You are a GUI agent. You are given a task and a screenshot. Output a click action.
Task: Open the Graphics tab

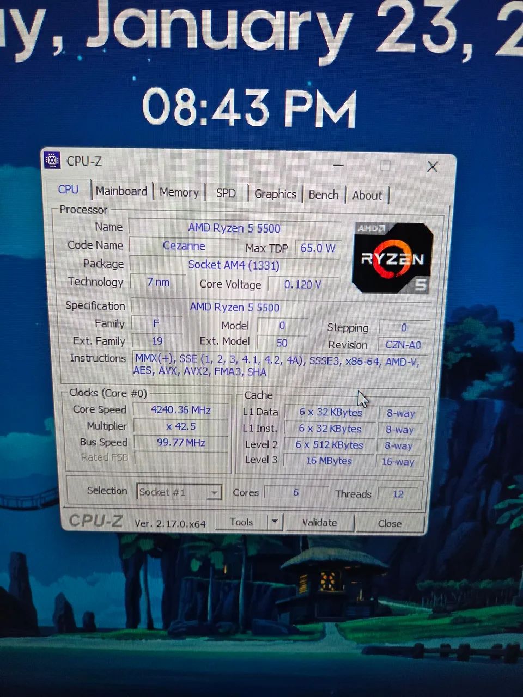coord(275,194)
